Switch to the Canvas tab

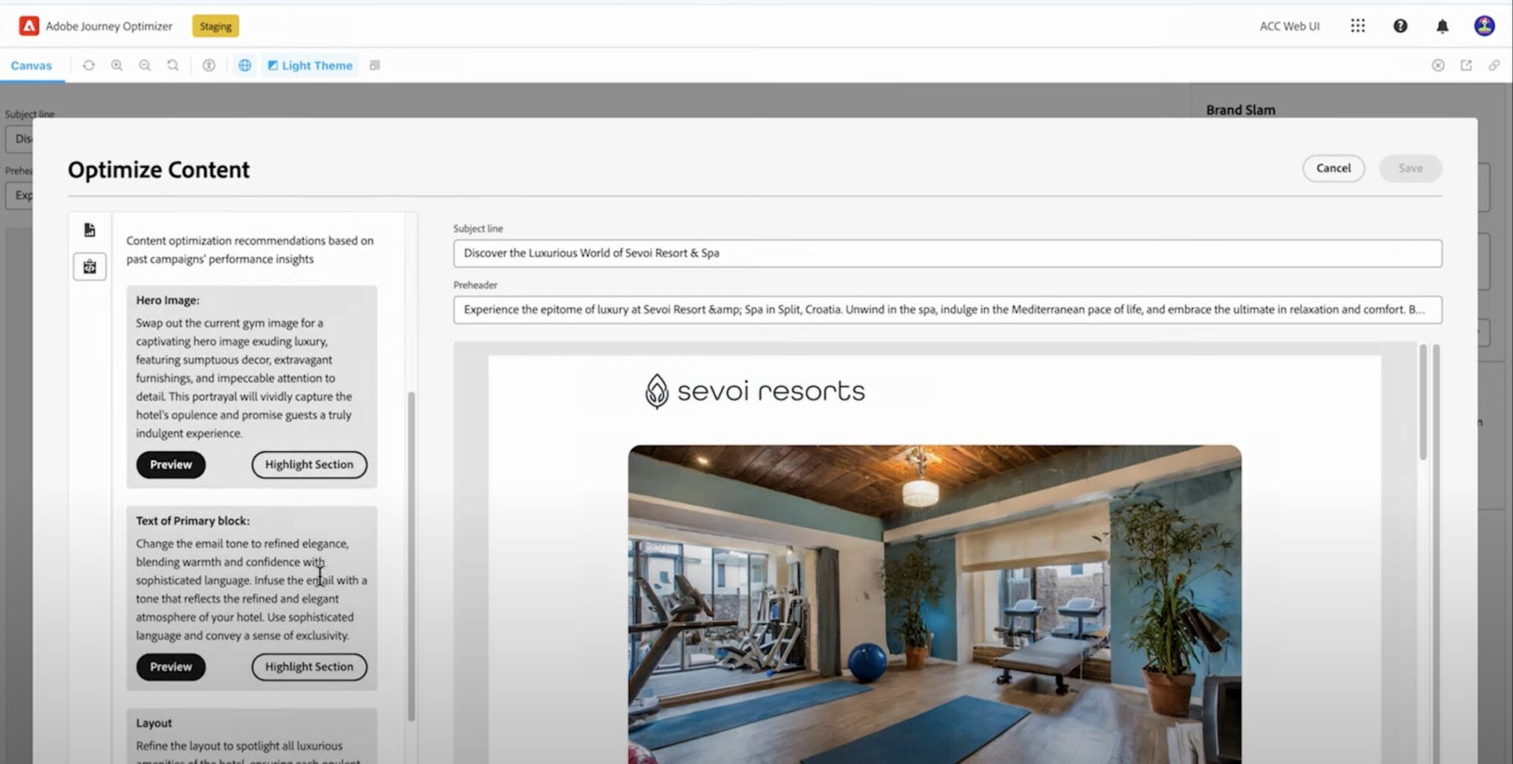click(x=31, y=65)
